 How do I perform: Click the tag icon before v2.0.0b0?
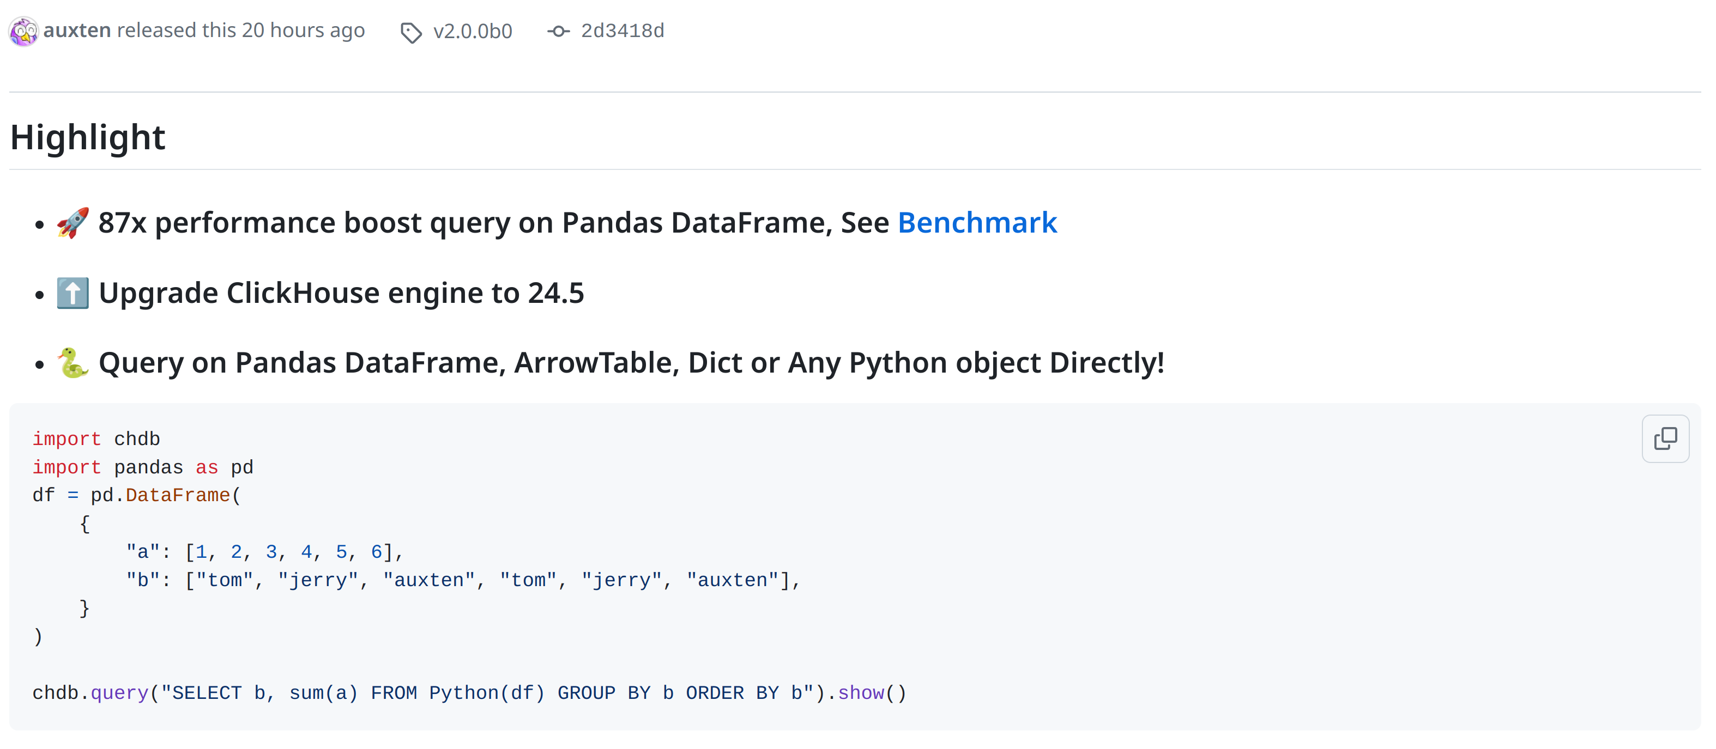(411, 32)
